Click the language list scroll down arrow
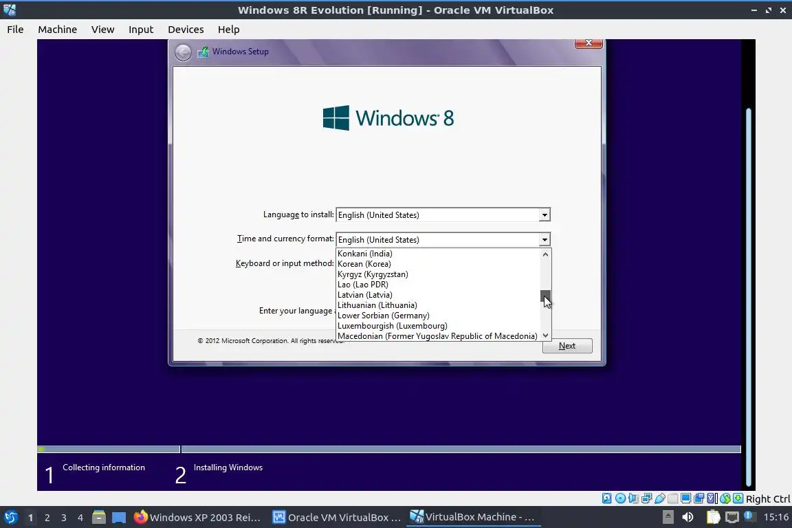The width and height of the screenshot is (792, 528). (545, 335)
